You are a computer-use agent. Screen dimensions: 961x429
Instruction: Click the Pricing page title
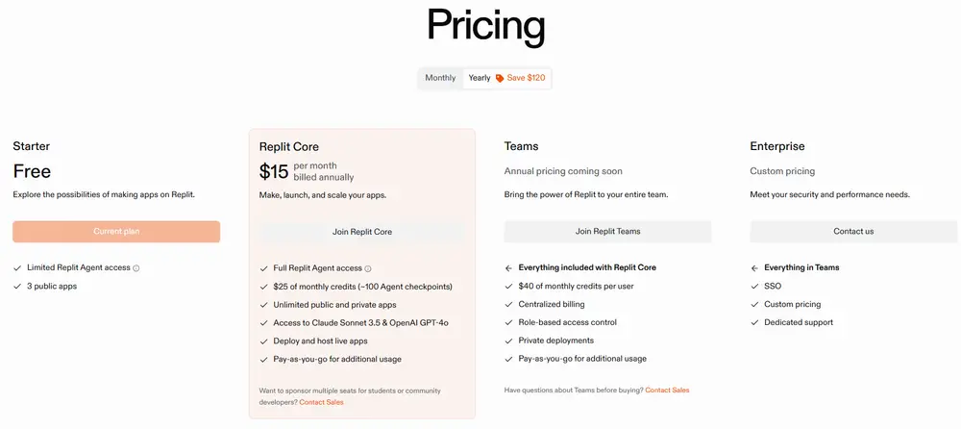485,27
